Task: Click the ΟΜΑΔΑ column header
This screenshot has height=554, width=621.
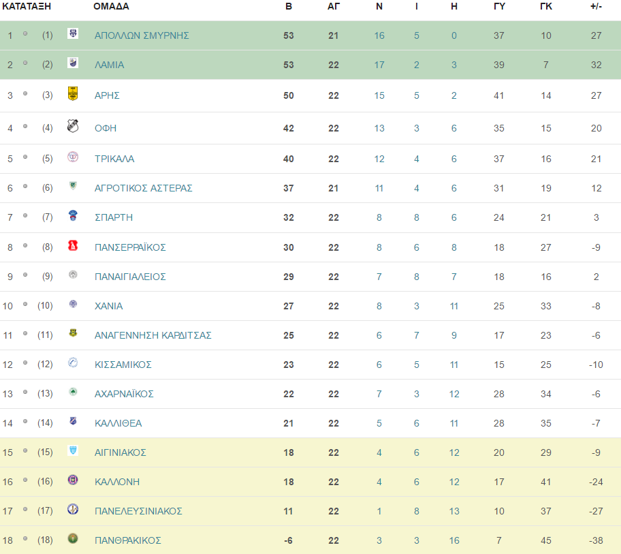Action: 111,6
